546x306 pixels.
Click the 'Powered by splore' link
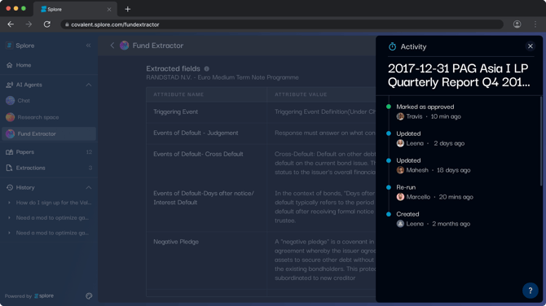point(29,296)
